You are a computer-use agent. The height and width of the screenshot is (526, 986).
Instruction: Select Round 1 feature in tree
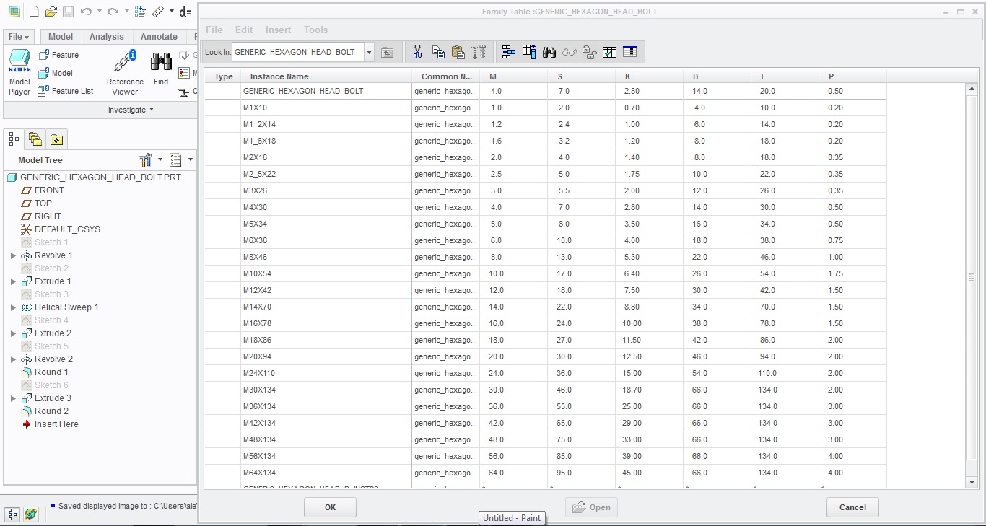[x=45, y=372]
